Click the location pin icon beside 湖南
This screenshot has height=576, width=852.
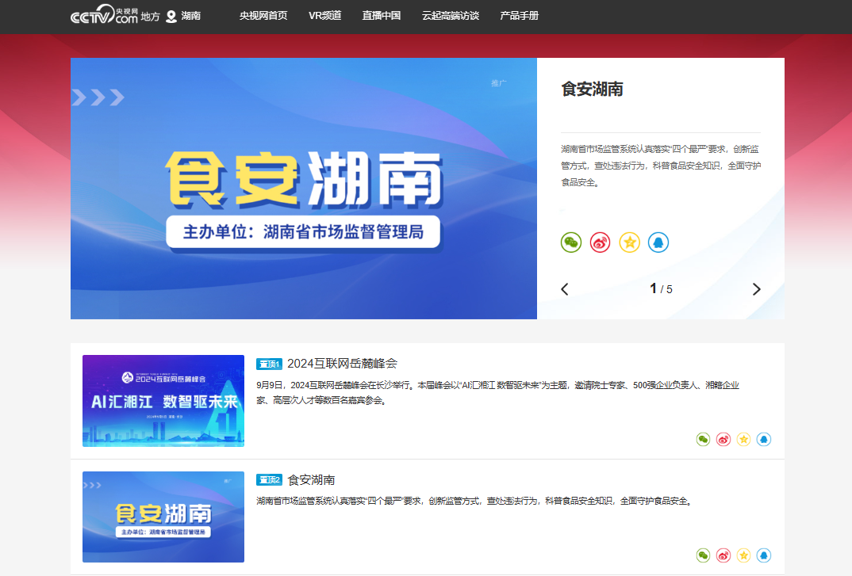tap(171, 16)
